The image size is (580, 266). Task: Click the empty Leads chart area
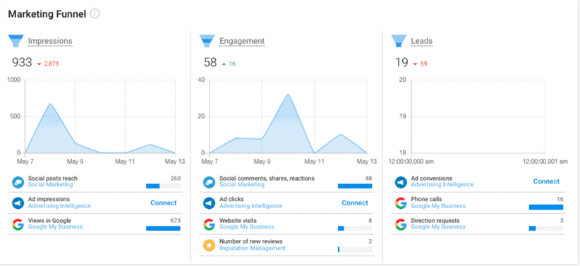[x=478, y=116]
